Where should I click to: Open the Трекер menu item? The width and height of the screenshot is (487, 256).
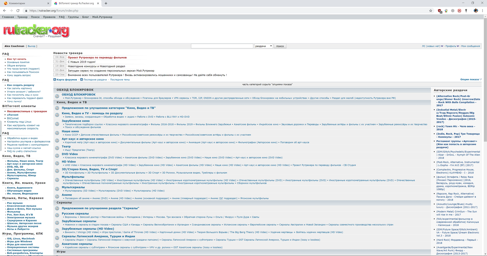click(22, 17)
